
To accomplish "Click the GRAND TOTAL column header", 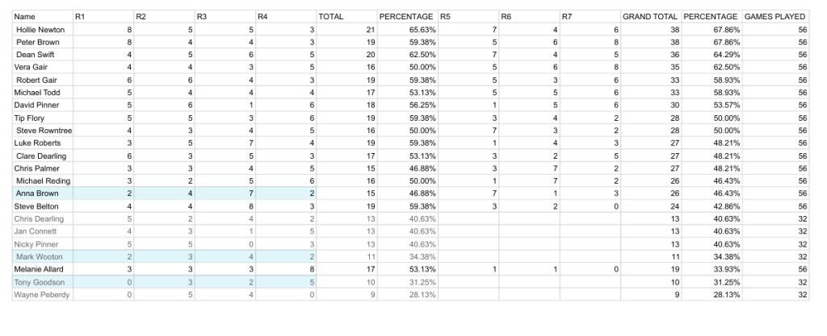I will (649, 16).
